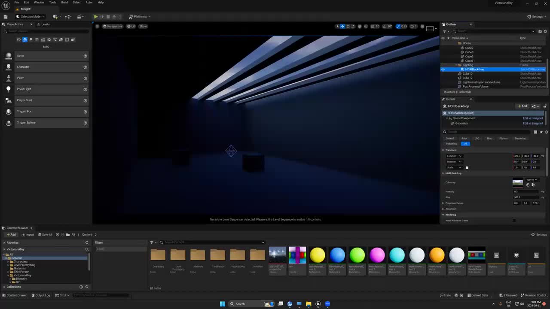Filter Details by Rendering category

click(520, 138)
